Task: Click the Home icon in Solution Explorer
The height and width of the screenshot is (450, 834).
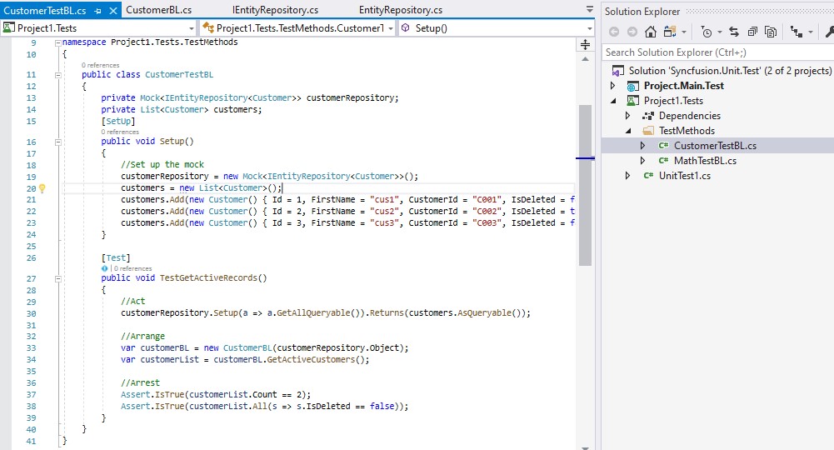Action: 651,32
